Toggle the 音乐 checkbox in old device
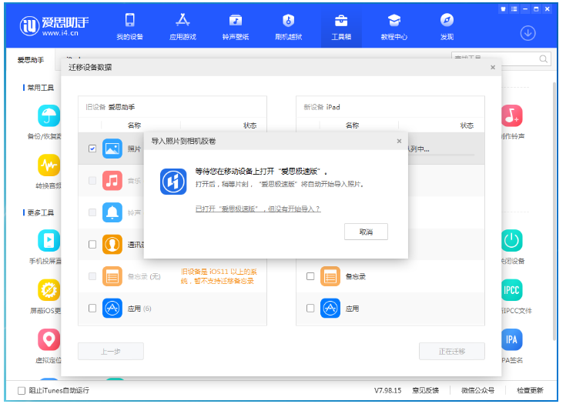 click(92, 180)
